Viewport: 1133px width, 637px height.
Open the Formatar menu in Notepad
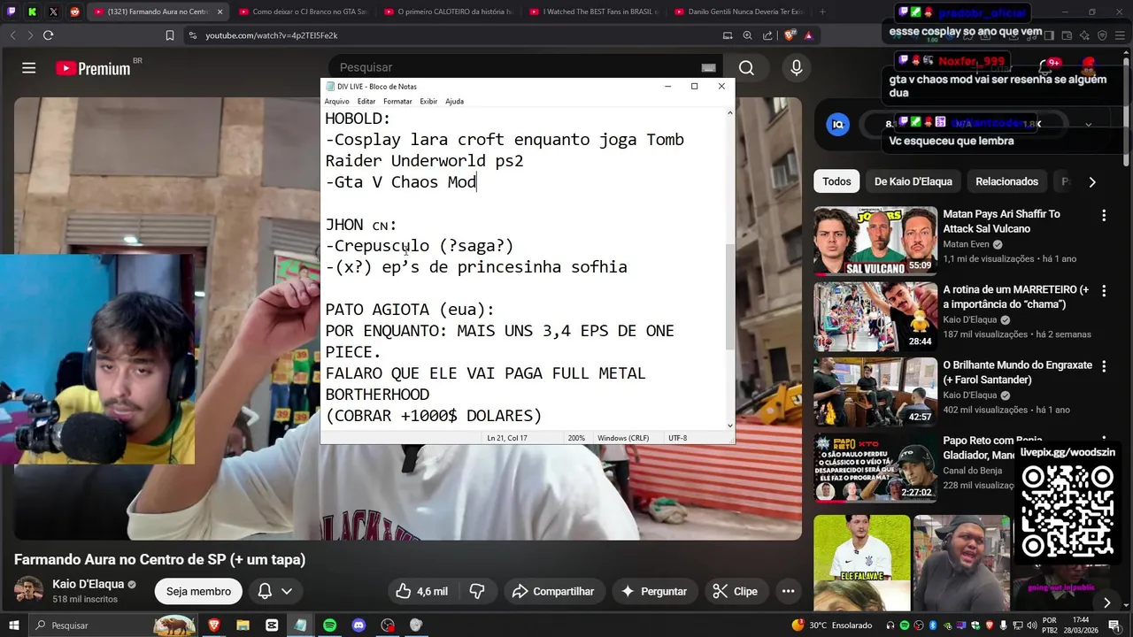click(397, 102)
